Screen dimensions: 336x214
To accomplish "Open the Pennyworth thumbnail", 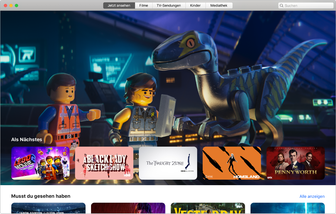I will 295,163.
